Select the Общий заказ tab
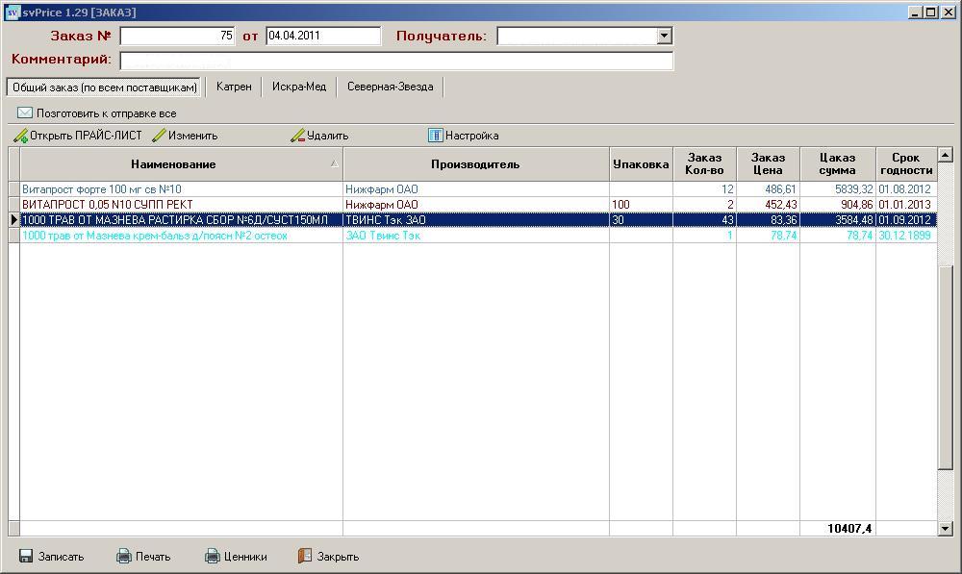This screenshot has height=574, width=962. pos(105,87)
